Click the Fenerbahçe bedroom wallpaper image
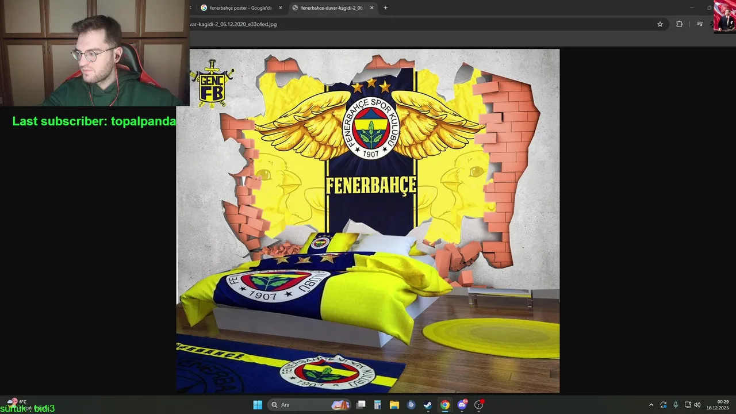This screenshot has width=736, height=414. coord(368,221)
